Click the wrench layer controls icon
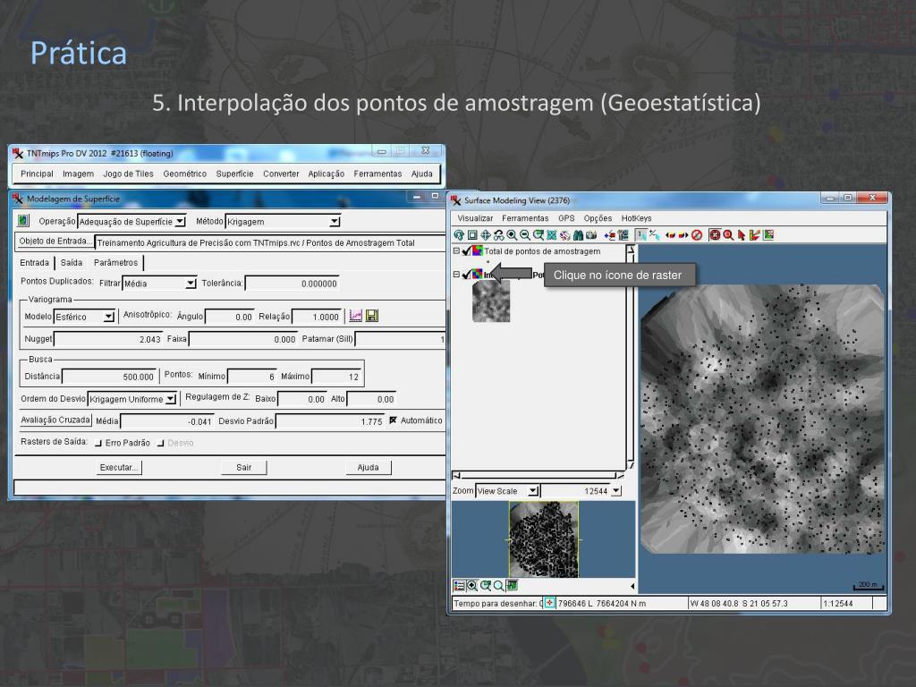 [x=623, y=235]
